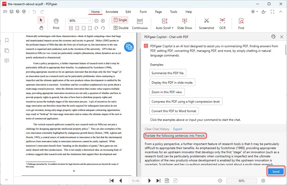Zoom out using the status bar minus
This screenshot has width=287, height=185.
[x=220, y=181]
